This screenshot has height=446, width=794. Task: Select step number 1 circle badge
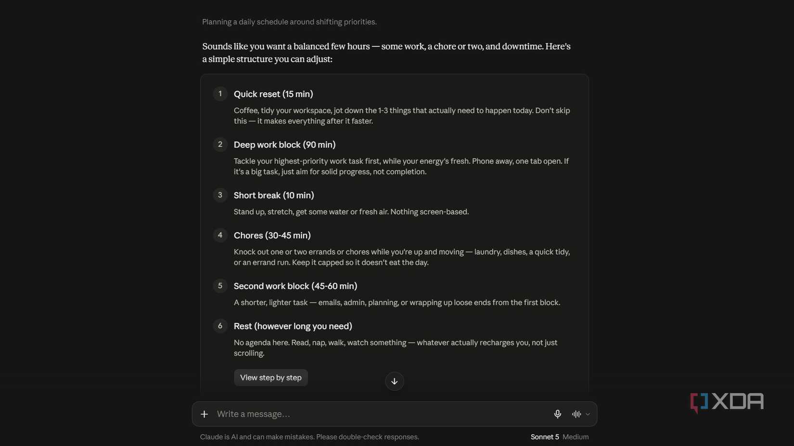[x=220, y=94]
